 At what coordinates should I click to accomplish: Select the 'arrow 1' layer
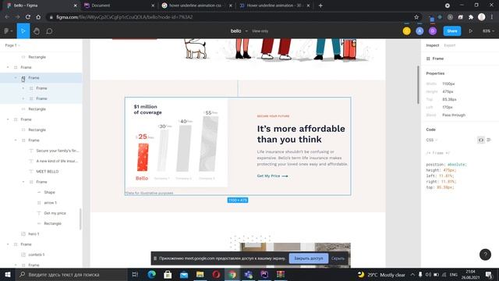[50, 203]
